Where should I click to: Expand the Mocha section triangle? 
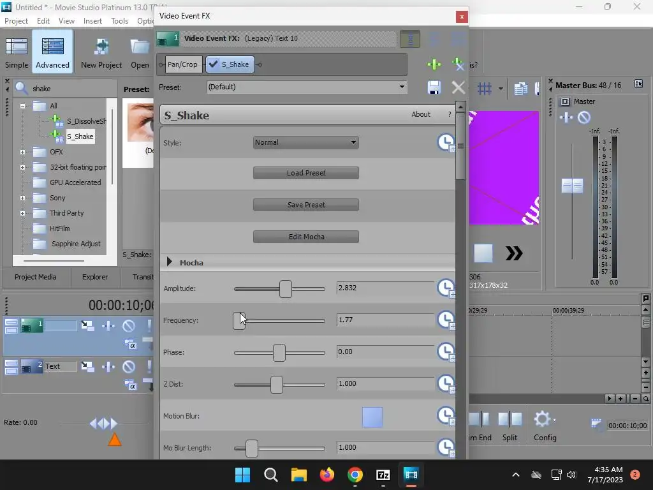[169, 262]
